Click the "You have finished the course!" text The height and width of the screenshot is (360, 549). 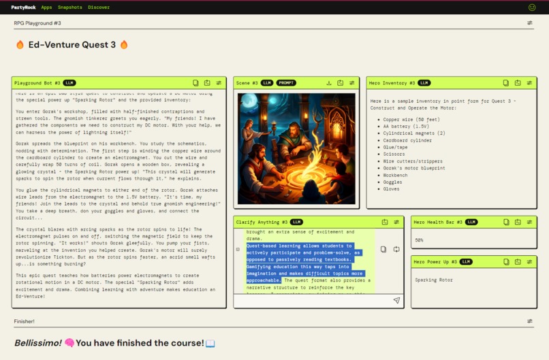(140, 343)
